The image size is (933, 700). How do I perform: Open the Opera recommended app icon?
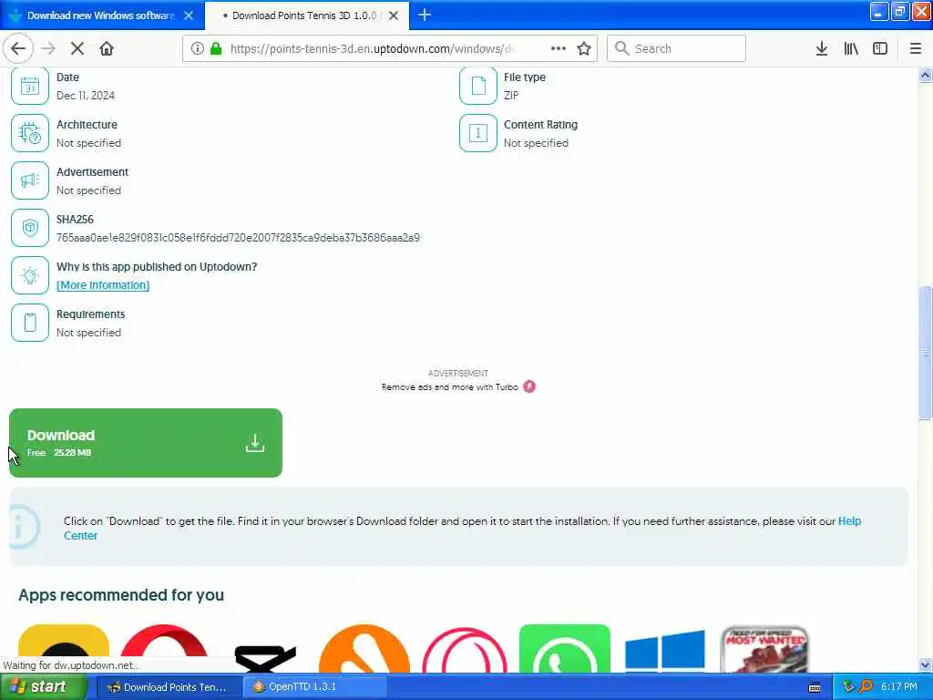click(x=164, y=648)
